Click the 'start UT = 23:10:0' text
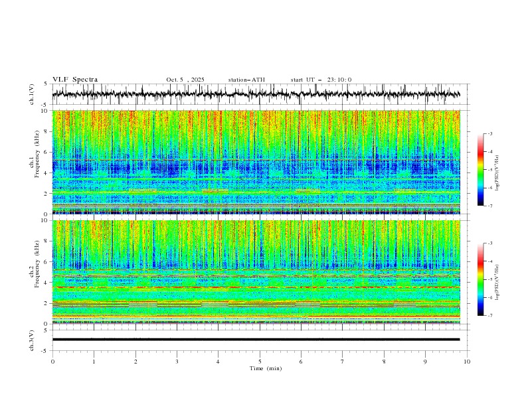Screen dimensions: 526x406 pyautogui.click(x=321, y=80)
